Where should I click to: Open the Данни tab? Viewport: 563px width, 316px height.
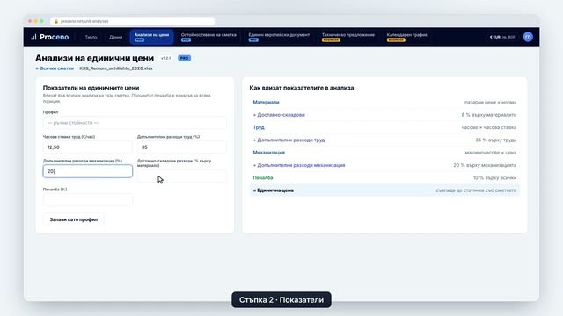(x=115, y=37)
